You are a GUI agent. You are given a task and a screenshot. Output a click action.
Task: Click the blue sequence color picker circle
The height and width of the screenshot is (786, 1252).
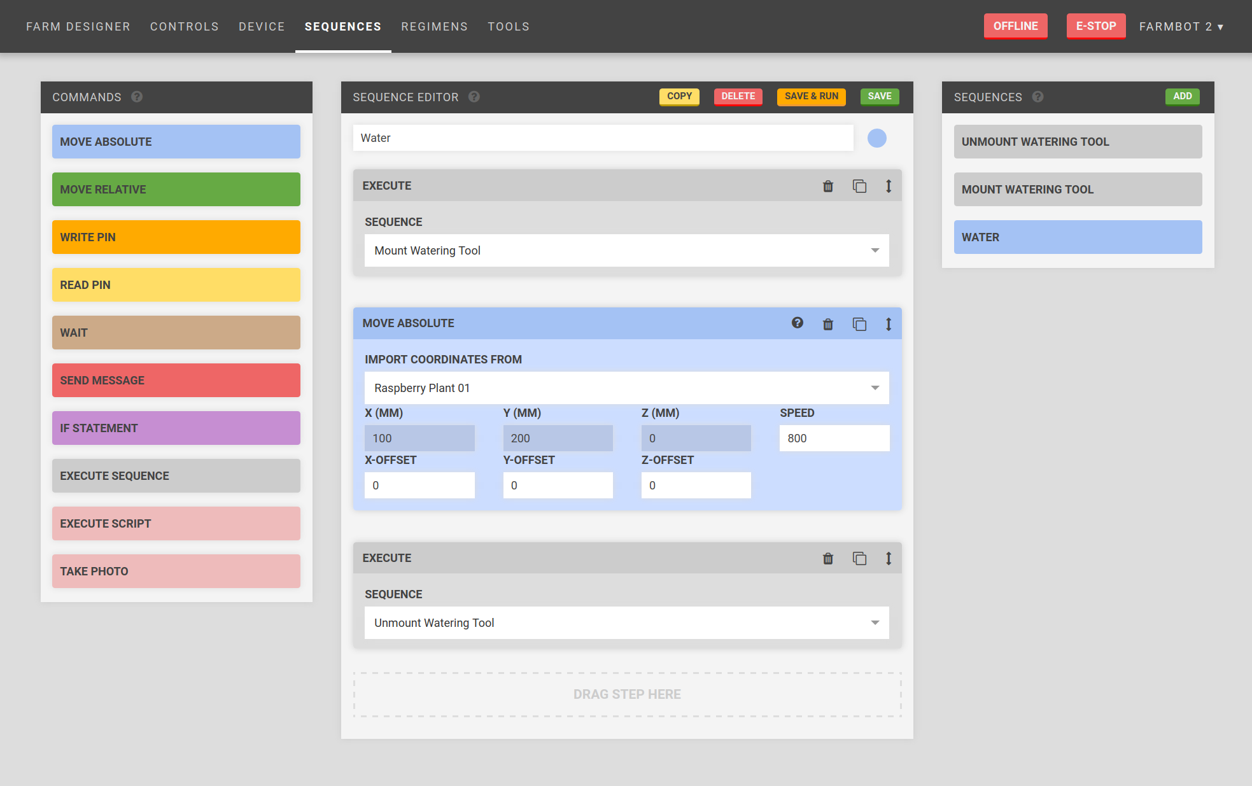pyautogui.click(x=876, y=138)
